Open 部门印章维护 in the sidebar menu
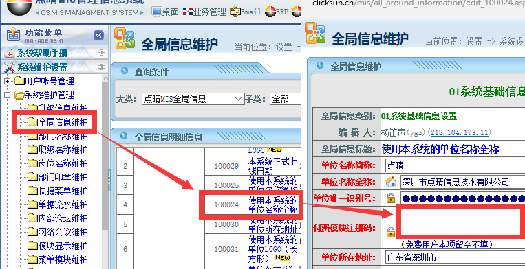 point(63,177)
